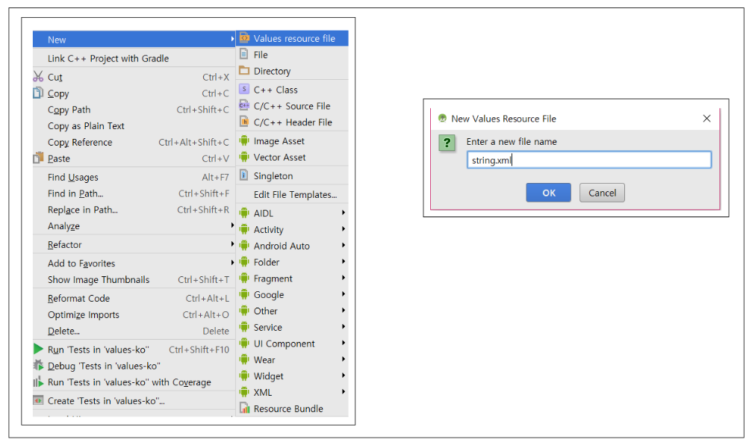This screenshot has width=749, height=445.
Task: Click the XML android icon
Action: click(244, 392)
